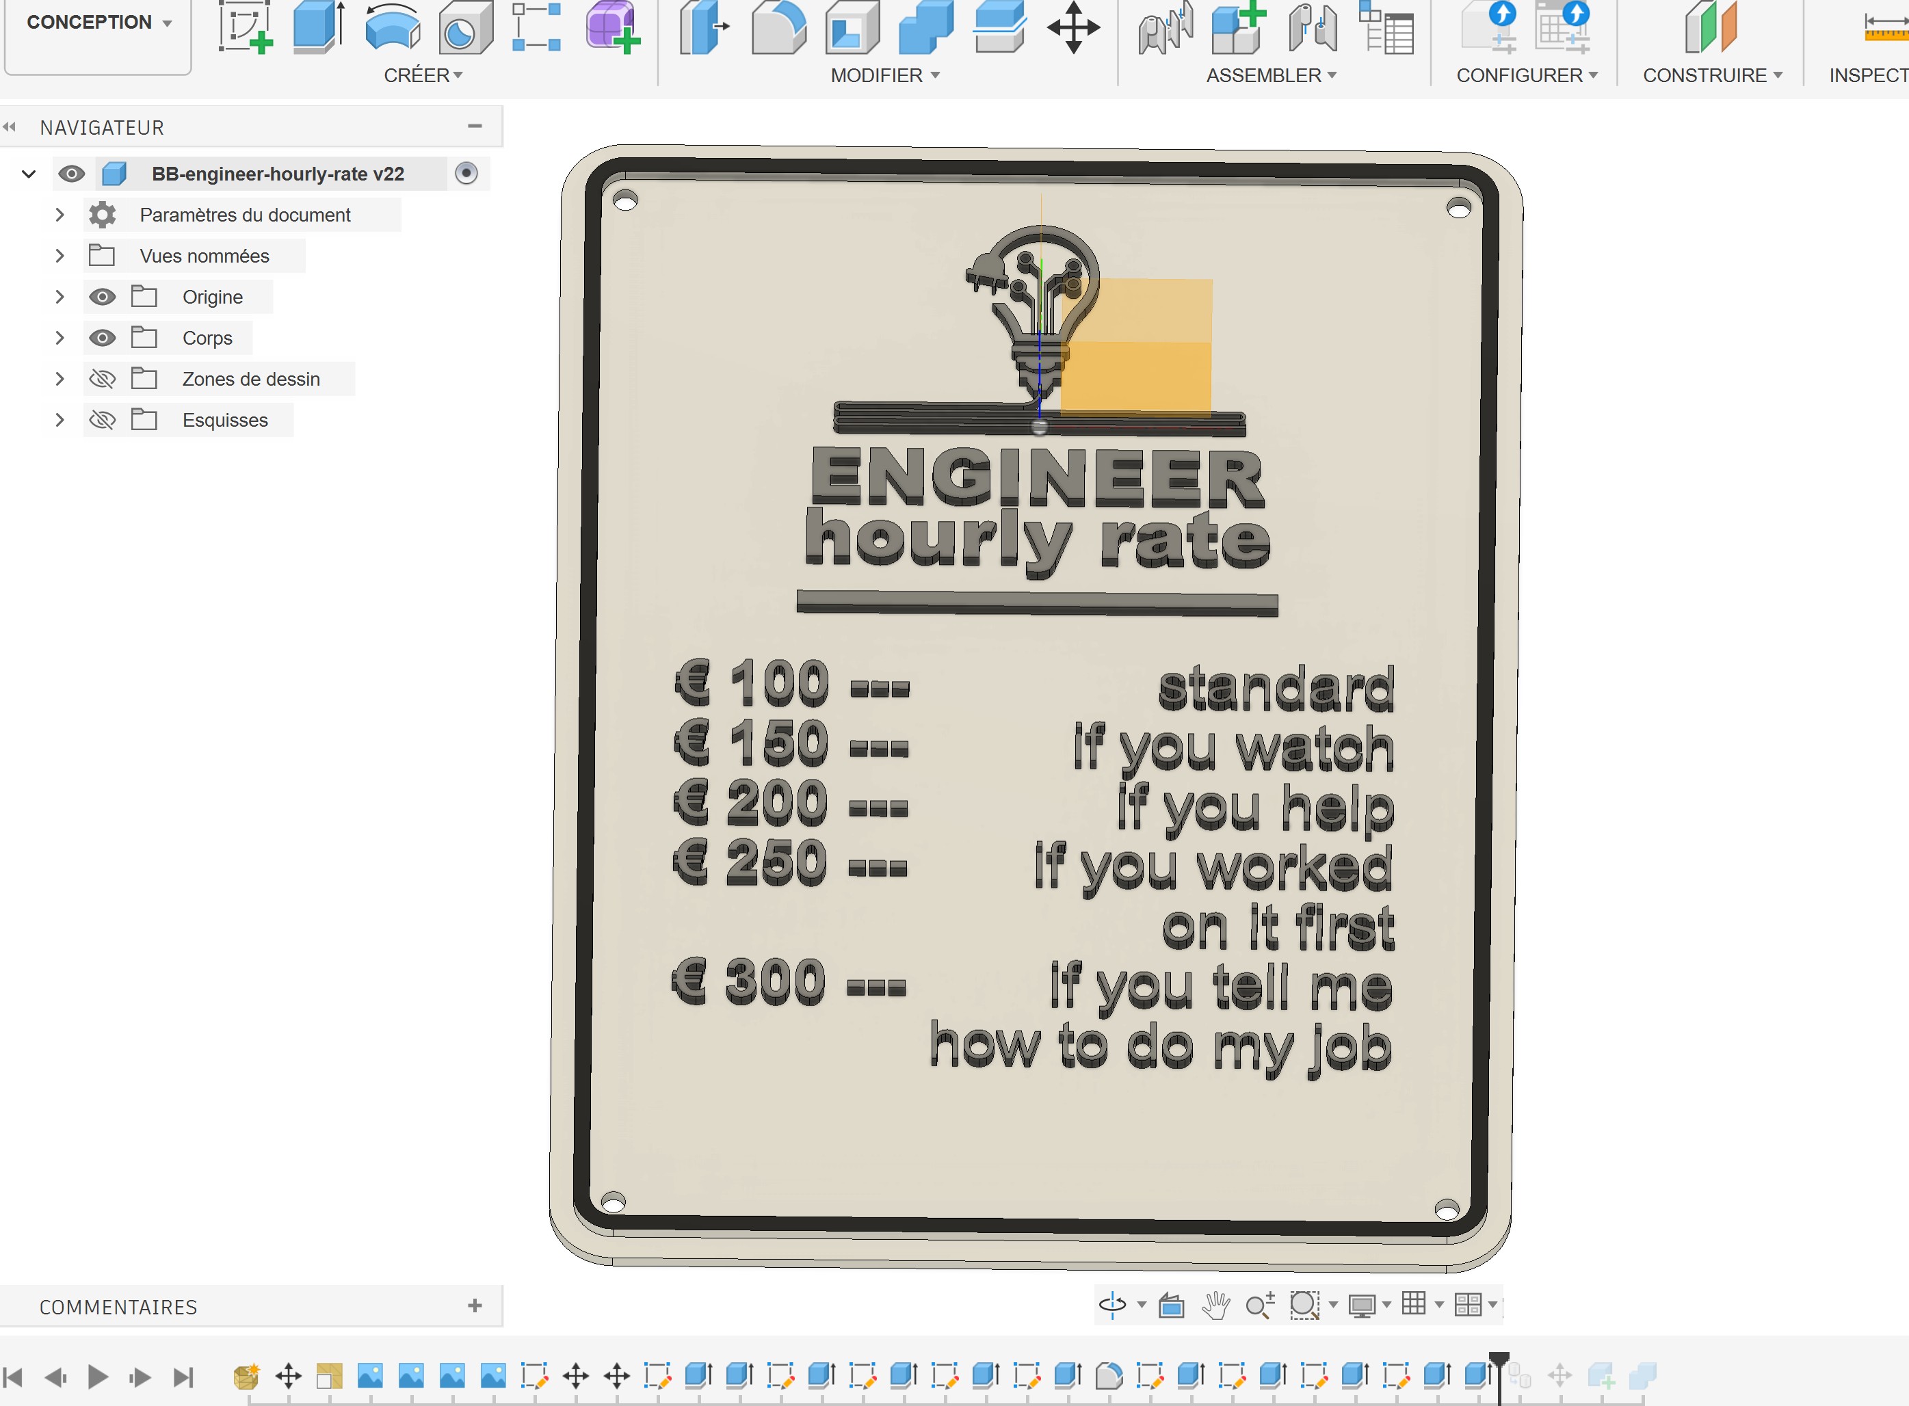Select the Fillet tool in the Modifier group

779,27
